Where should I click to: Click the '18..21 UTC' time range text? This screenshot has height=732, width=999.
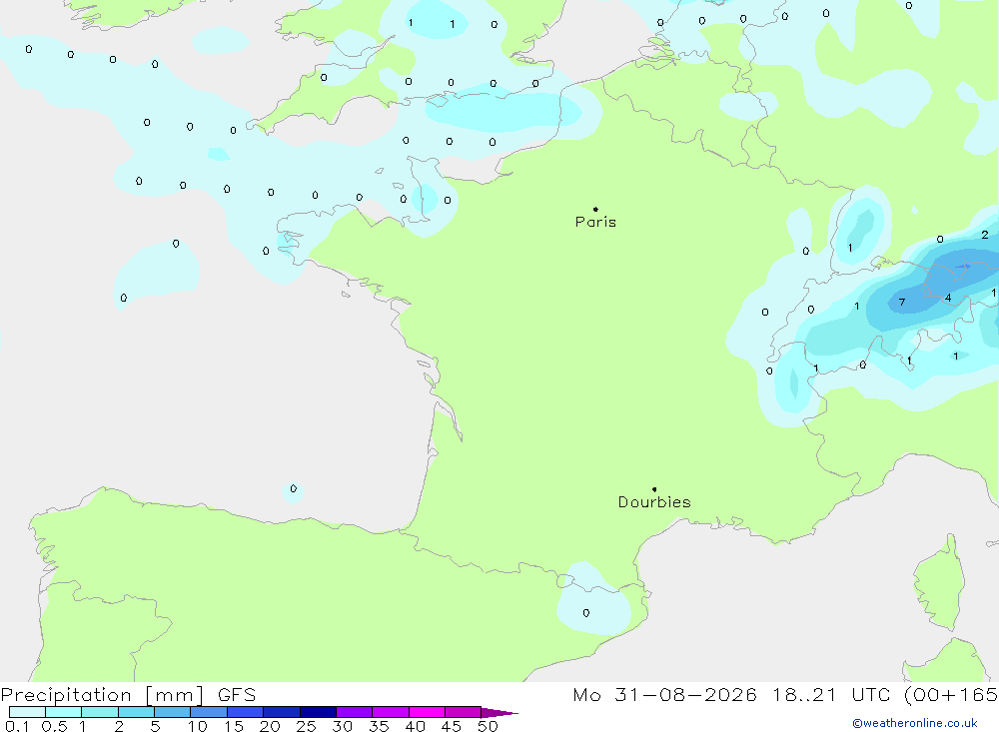(831, 695)
